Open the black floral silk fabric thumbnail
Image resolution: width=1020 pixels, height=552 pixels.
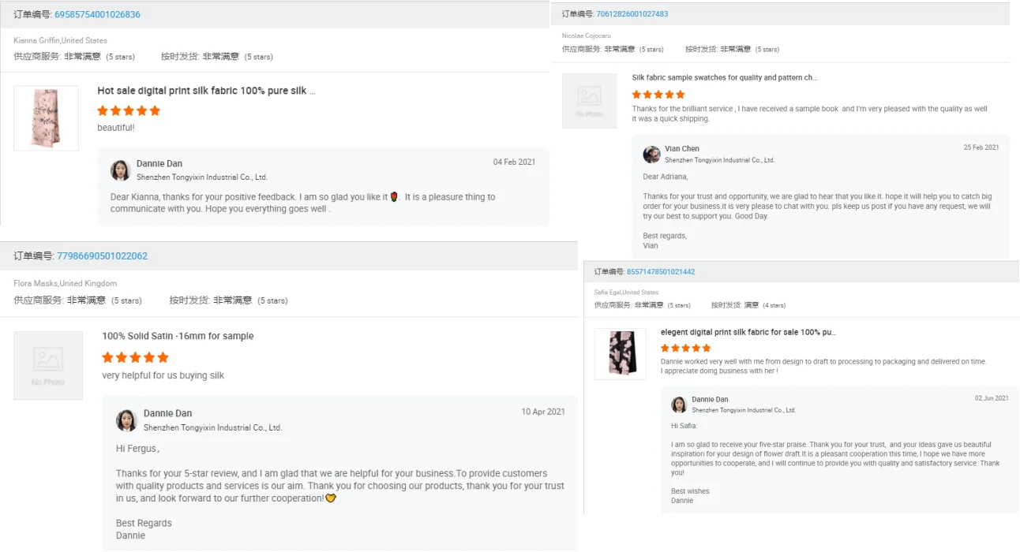620,354
